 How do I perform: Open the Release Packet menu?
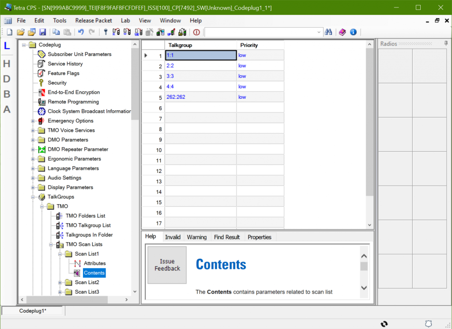click(x=94, y=20)
